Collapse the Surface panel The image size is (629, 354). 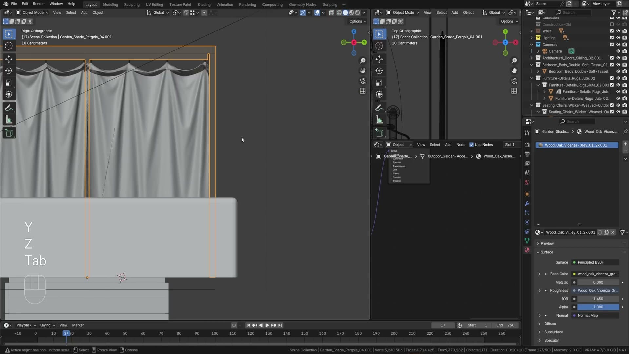point(546,252)
